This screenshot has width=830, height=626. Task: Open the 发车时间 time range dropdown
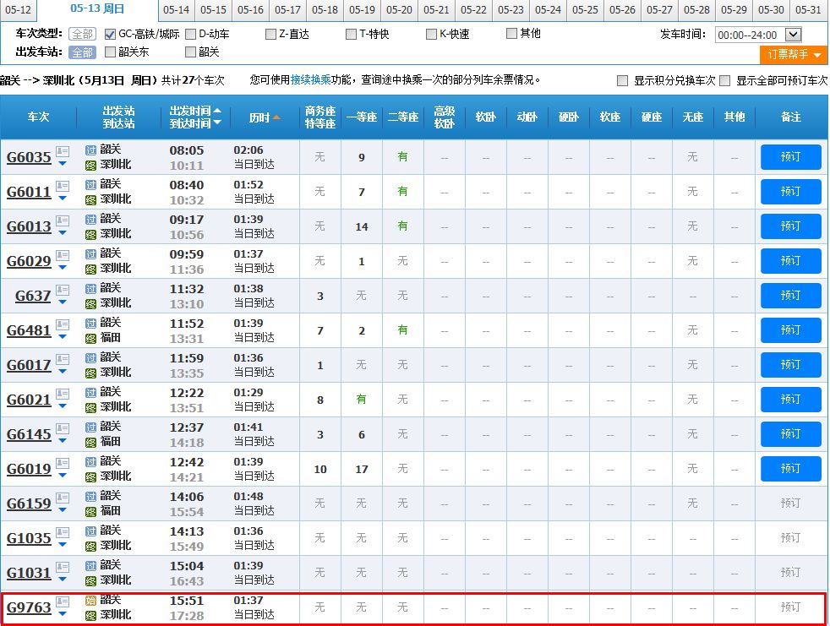tap(789, 35)
